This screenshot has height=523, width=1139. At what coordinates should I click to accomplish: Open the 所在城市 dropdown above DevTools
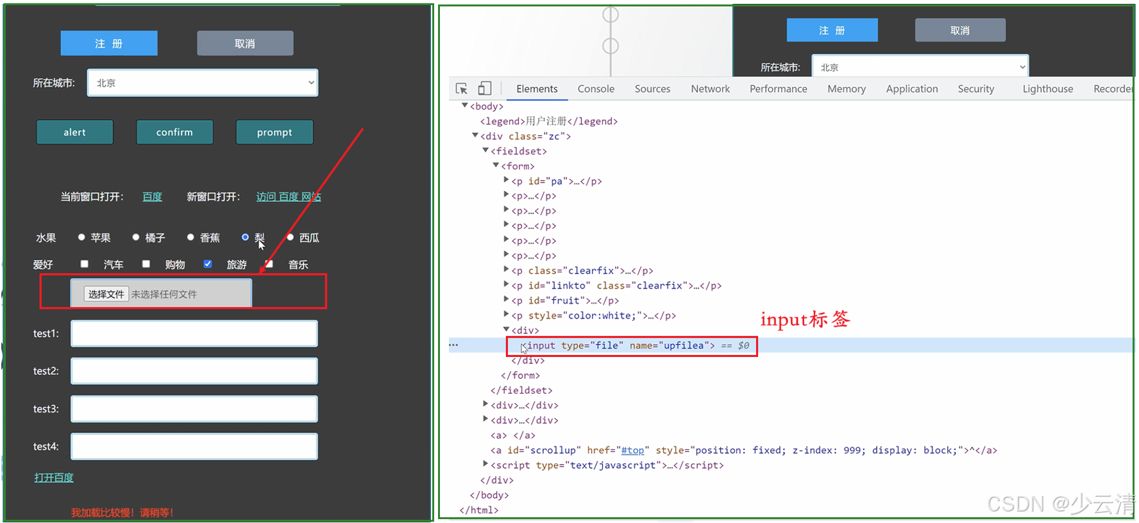point(920,67)
